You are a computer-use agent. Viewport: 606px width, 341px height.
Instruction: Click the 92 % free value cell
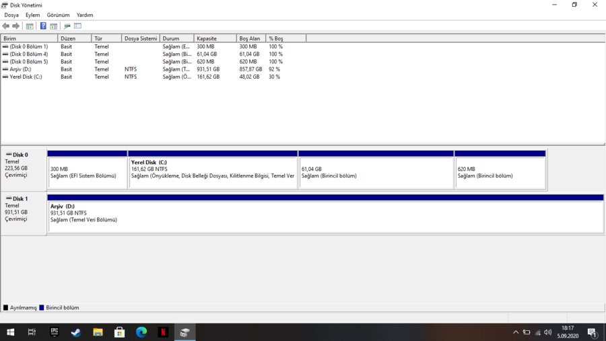(274, 69)
